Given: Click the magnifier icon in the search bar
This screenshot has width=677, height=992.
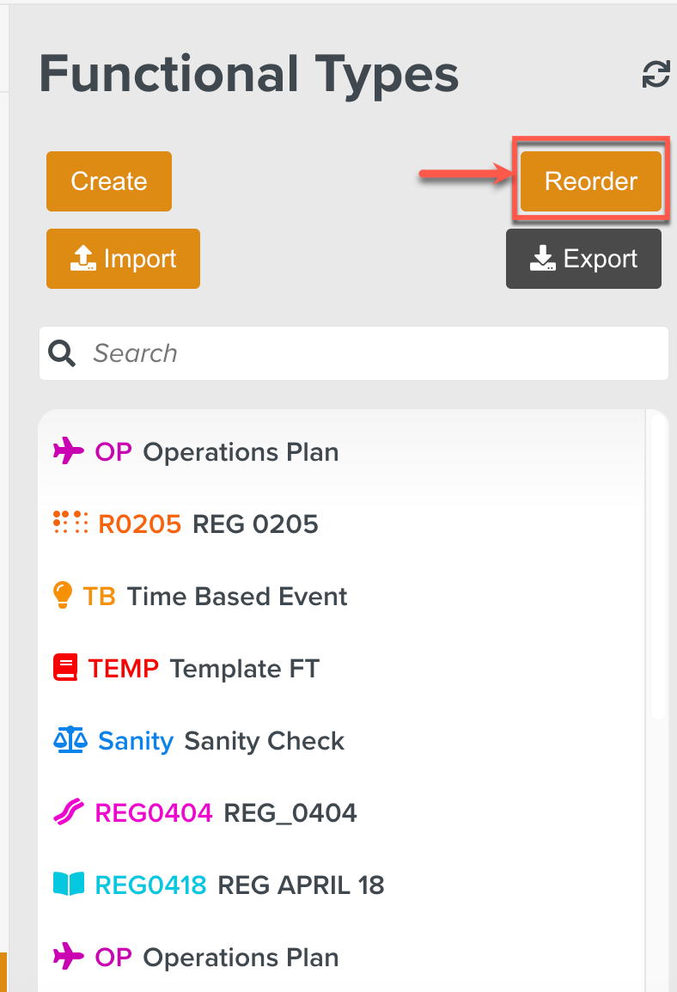Looking at the screenshot, I should coord(62,352).
